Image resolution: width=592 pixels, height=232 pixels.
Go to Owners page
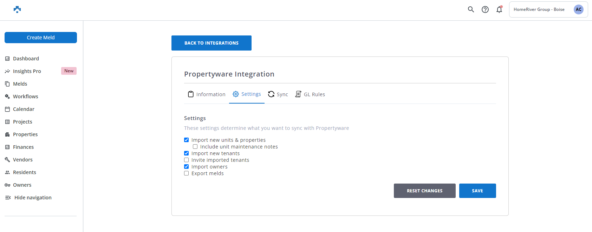coord(22,185)
